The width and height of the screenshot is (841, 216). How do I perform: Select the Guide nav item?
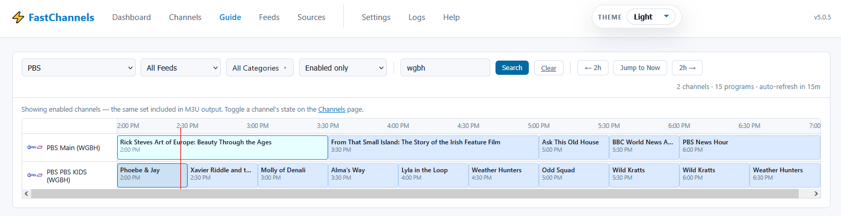230,17
